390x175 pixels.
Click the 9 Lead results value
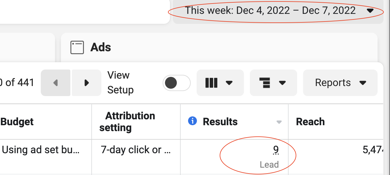tap(276, 151)
